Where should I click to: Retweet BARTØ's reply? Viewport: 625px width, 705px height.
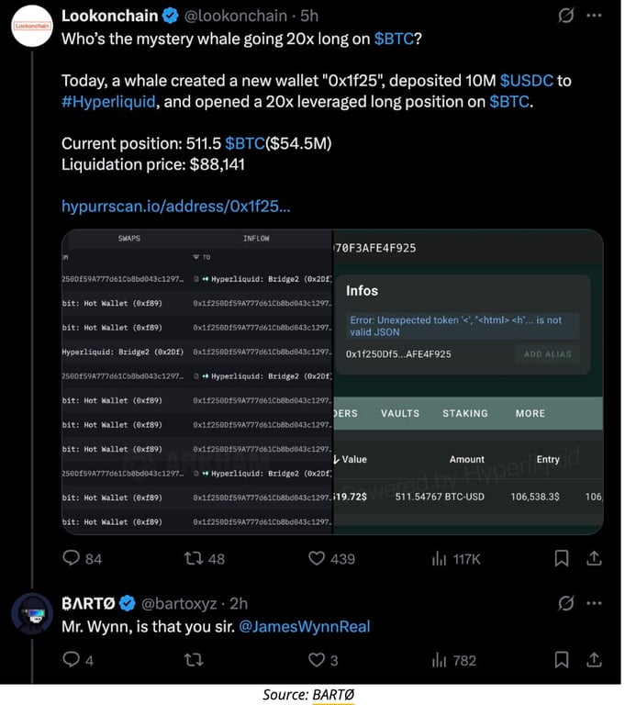point(194,660)
